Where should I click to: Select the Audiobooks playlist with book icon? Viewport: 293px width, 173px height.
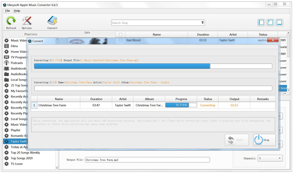tap(15, 68)
